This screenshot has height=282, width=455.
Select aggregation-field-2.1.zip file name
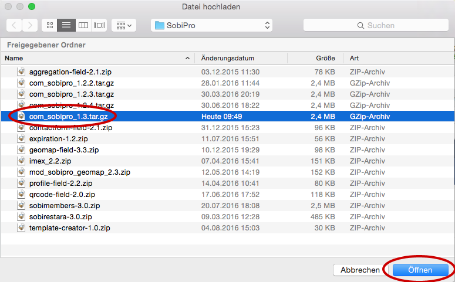[x=70, y=72]
